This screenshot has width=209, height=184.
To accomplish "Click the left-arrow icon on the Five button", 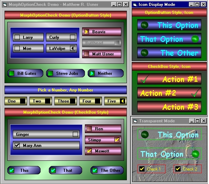I will (122, 101).
